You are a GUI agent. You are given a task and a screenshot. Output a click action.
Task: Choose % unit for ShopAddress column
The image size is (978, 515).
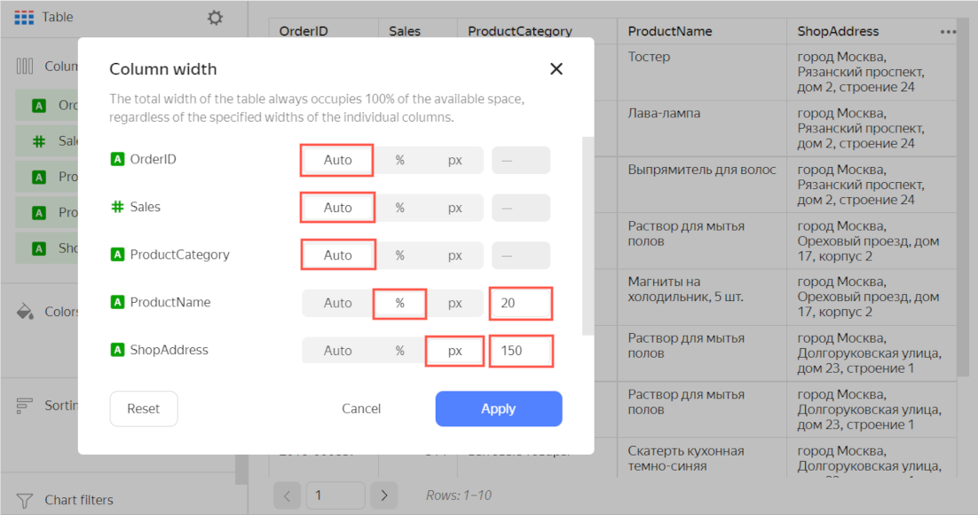point(400,351)
